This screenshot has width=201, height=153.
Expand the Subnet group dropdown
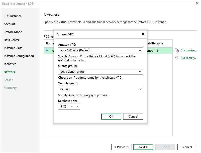coord(100,72)
